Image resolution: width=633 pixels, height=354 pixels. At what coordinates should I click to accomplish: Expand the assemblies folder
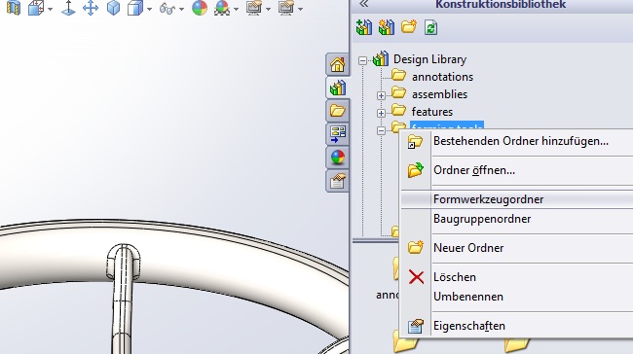click(381, 95)
